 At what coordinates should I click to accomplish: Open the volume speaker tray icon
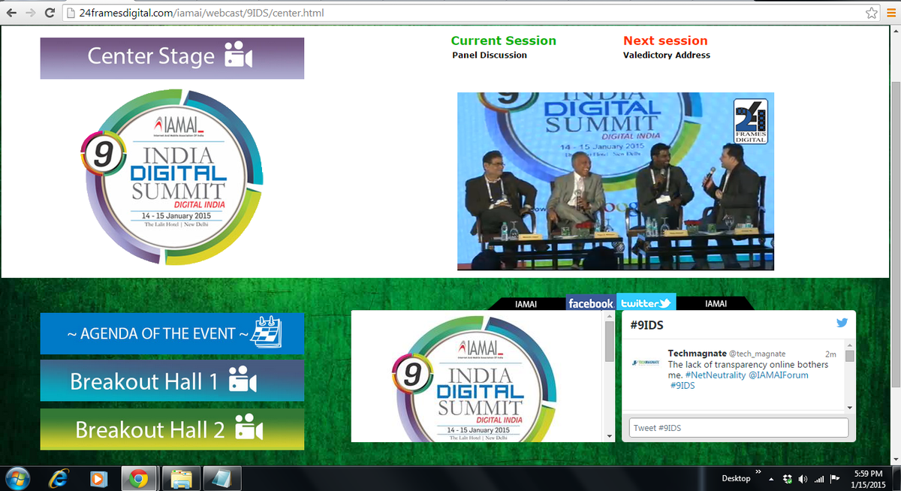tap(803, 479)
